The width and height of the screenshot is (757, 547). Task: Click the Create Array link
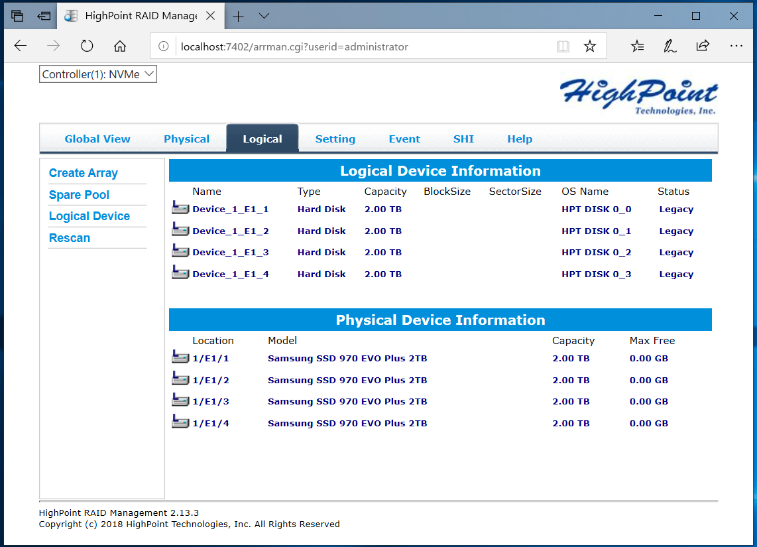tap(84, 173)
